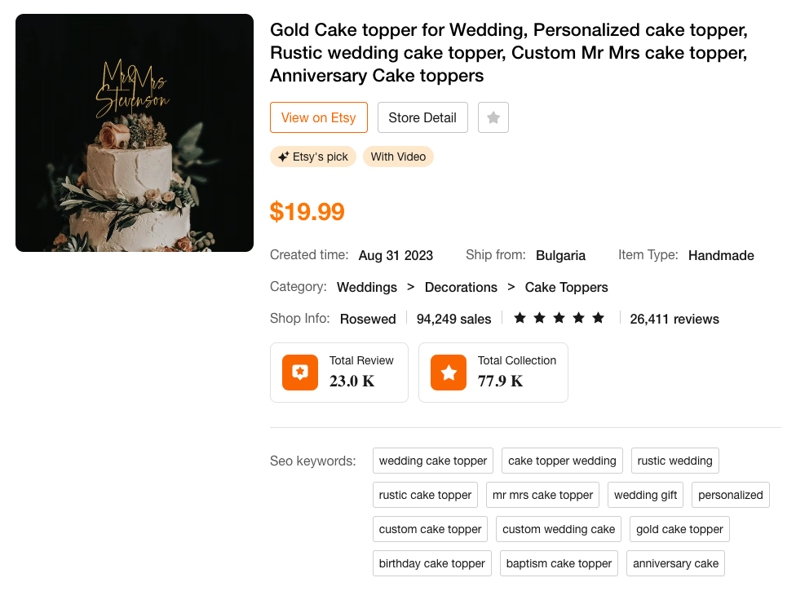Select the 'rustic wedding' keyword tag

point(674,461)
